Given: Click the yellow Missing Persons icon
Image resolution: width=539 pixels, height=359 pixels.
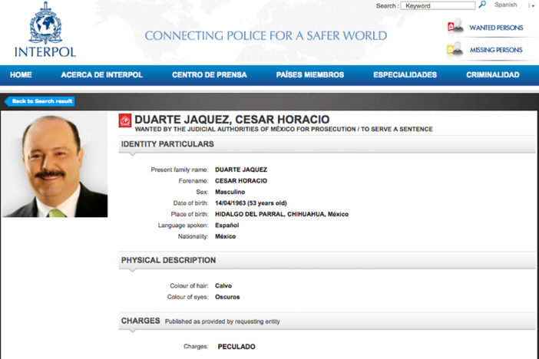Looking at the screenshot, I should (455, 50).
